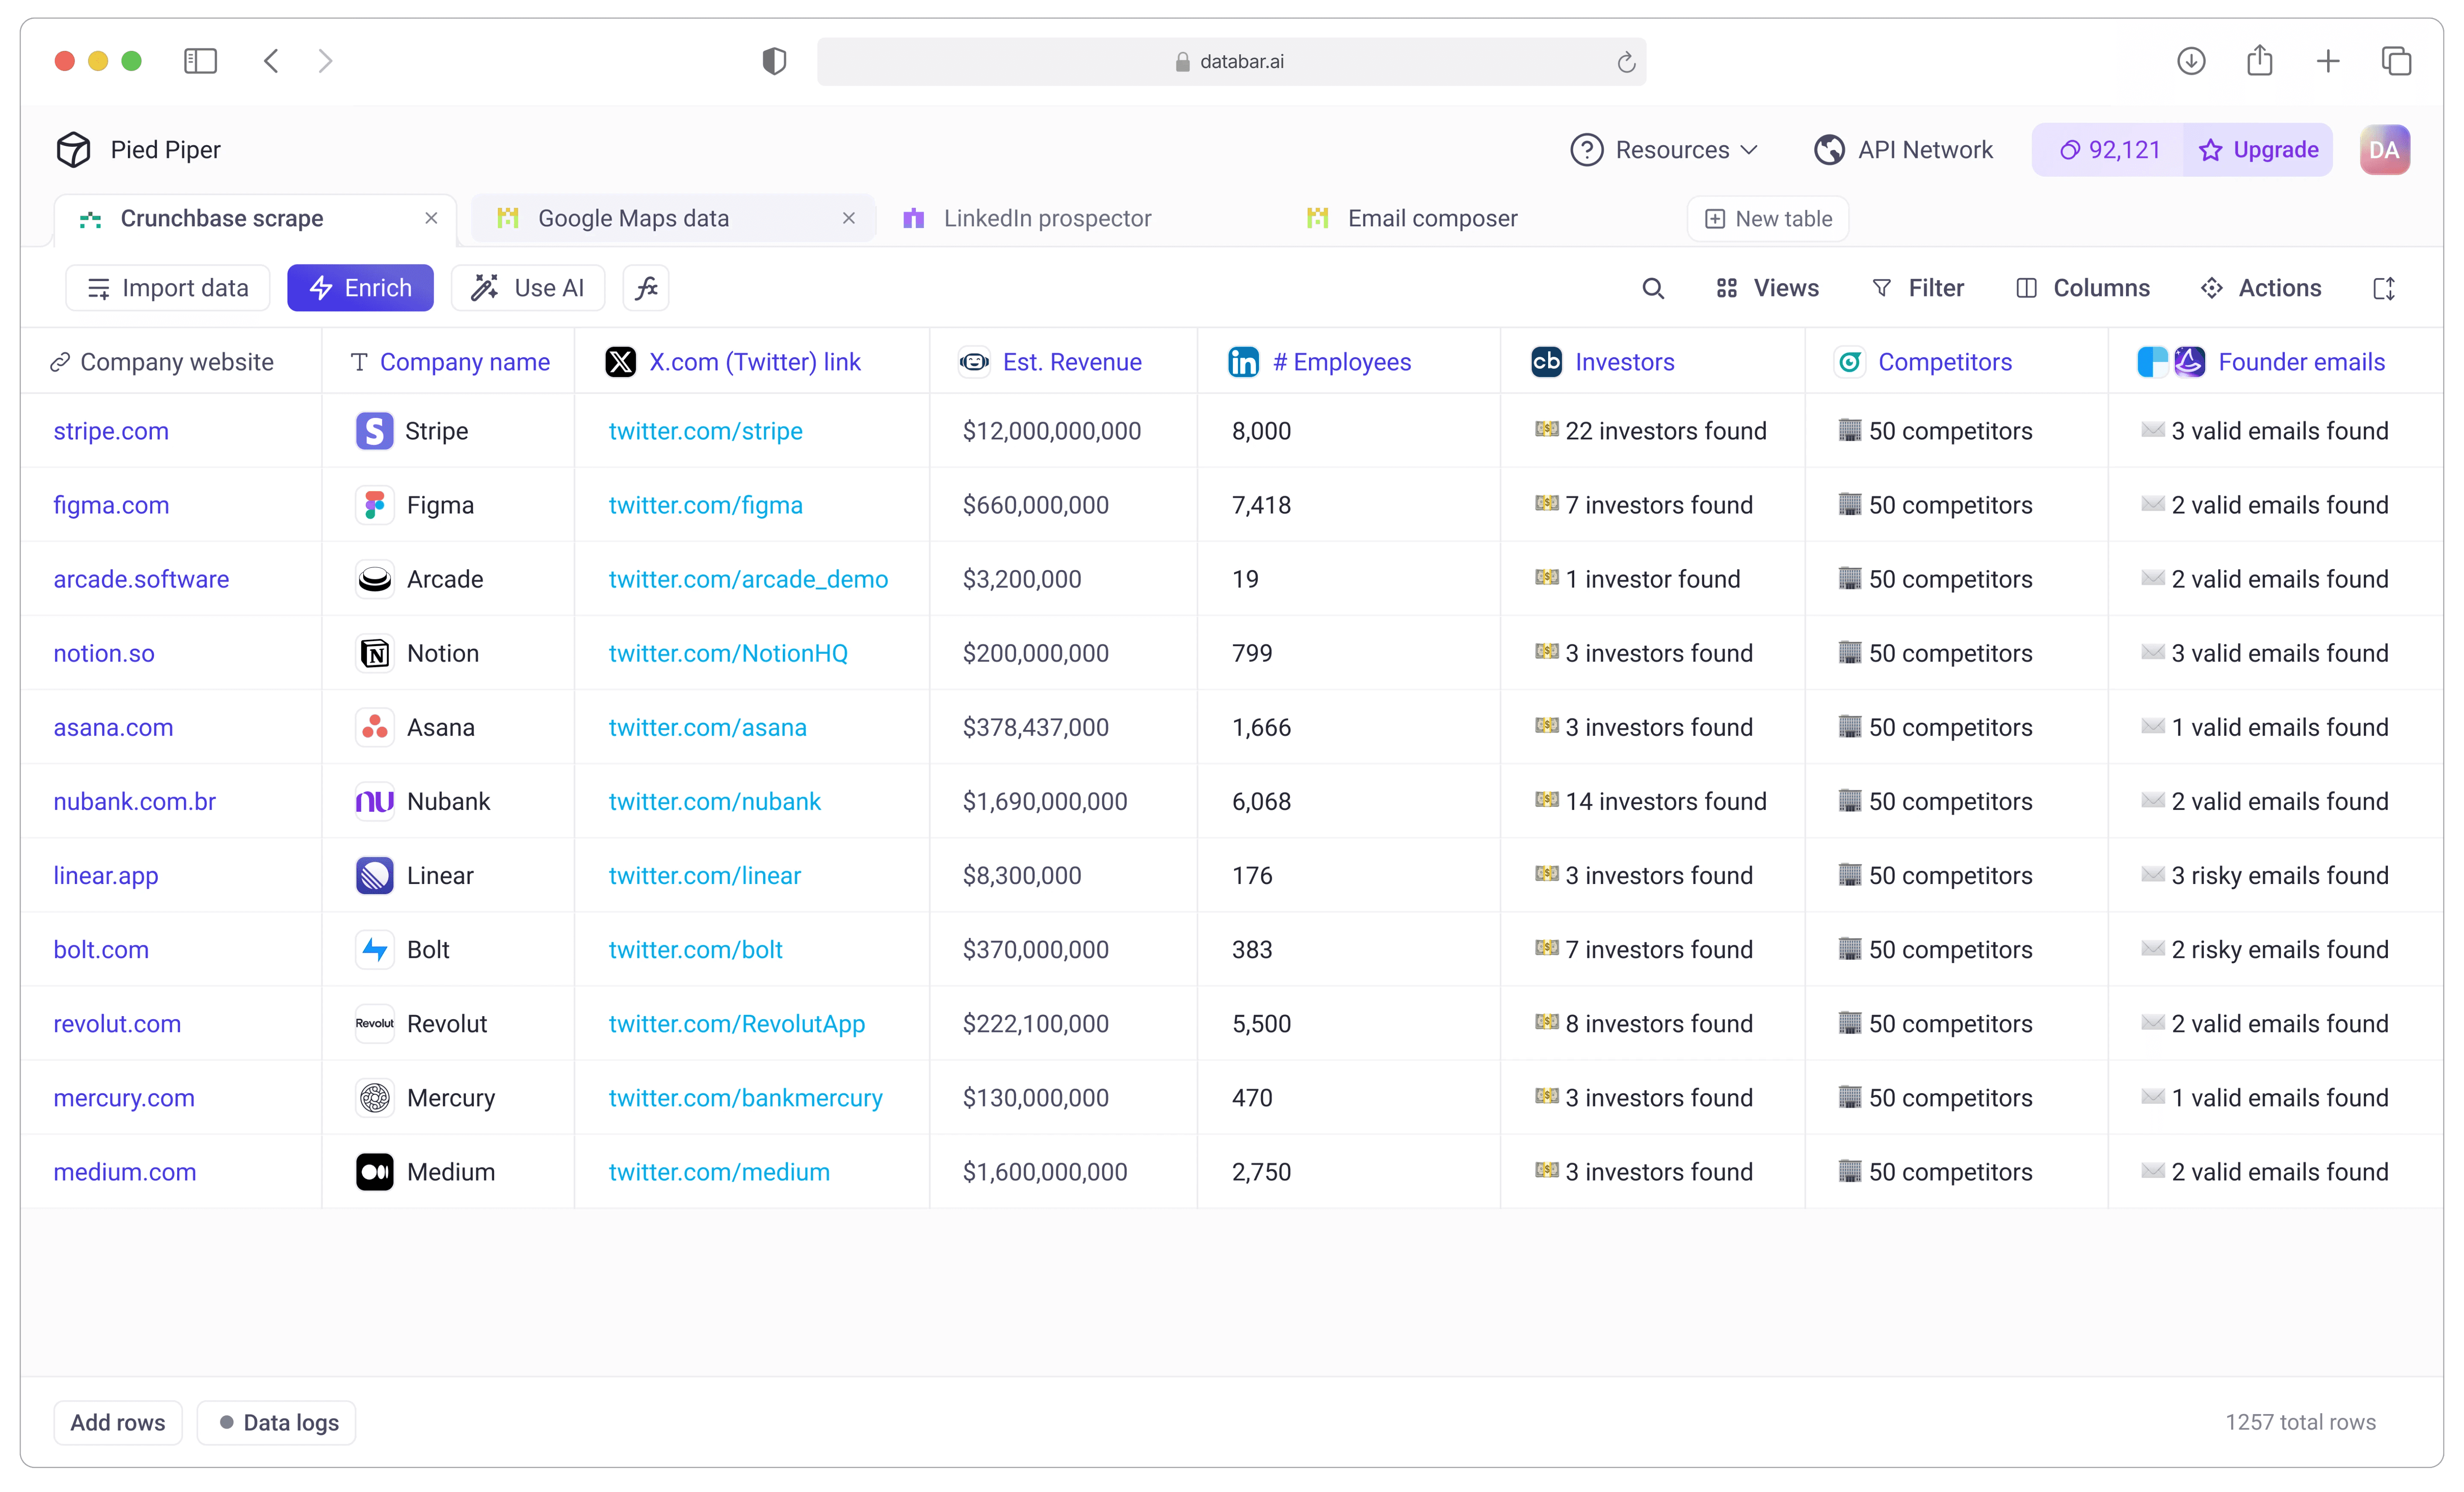Open the twitter.com/figma link

coord(706,505)
